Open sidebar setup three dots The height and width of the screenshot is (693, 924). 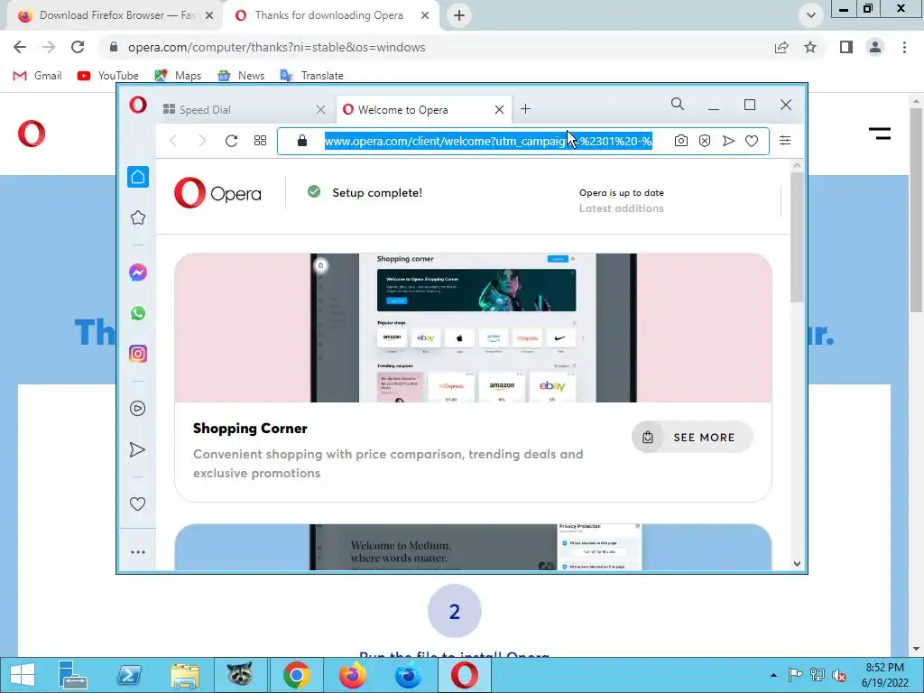pyautogui.click(x=138, y=552)
